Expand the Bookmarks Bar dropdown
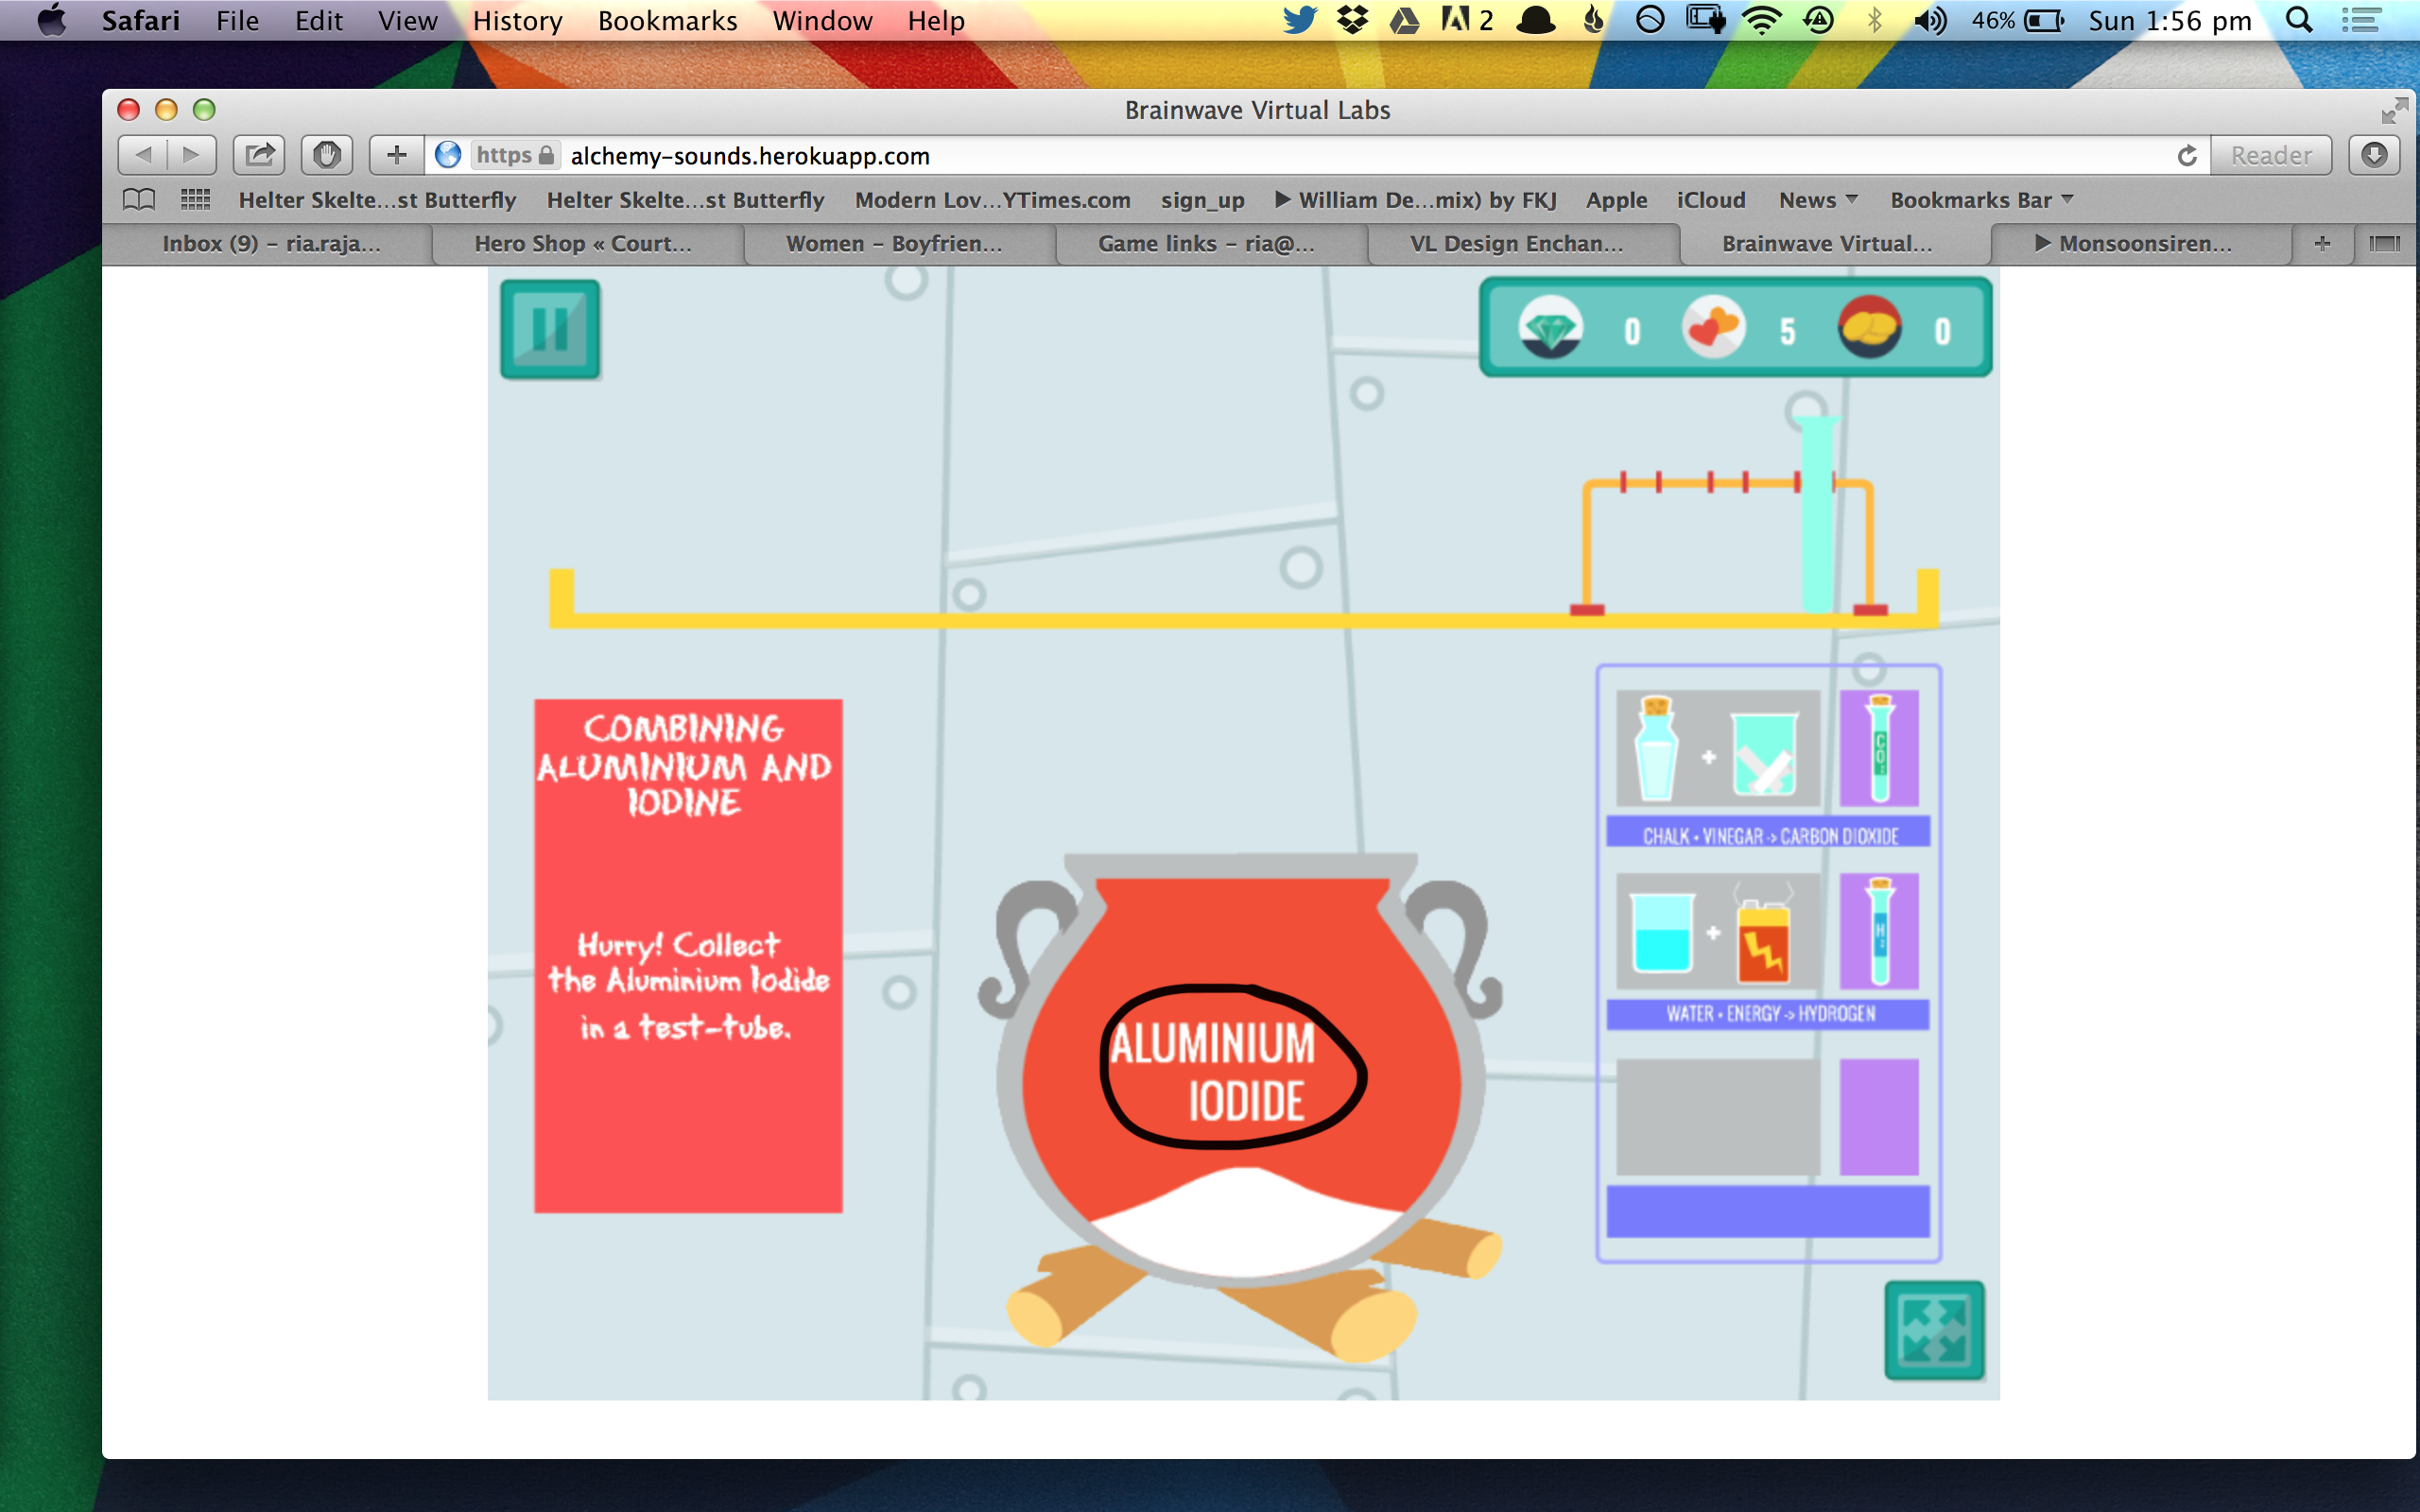Viewport: 2420px width, 1512px height. [1981, 200]
